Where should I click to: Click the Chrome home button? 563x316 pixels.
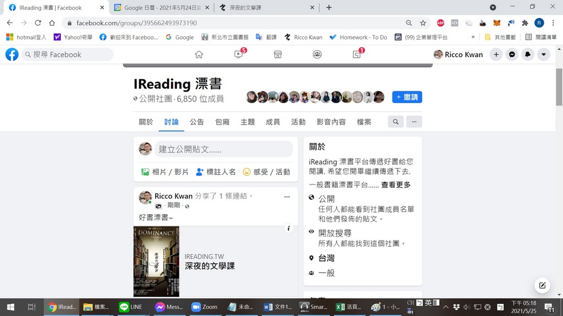pos(52,23)
